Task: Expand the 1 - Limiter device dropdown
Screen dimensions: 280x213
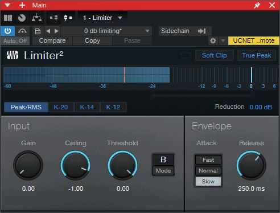Action: pyautogui.click(x=102, y=18)
